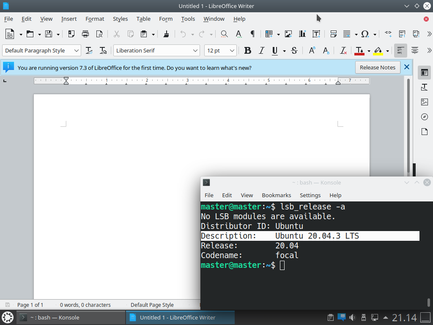The height and width of the screenshot is (325, 433).
Task: Select Clone Formatting paintbrush
Action: [166, 34]
